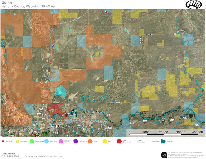Click the orange Other legend swatch
Screen dimensions: 206x159
pos(90,141)
